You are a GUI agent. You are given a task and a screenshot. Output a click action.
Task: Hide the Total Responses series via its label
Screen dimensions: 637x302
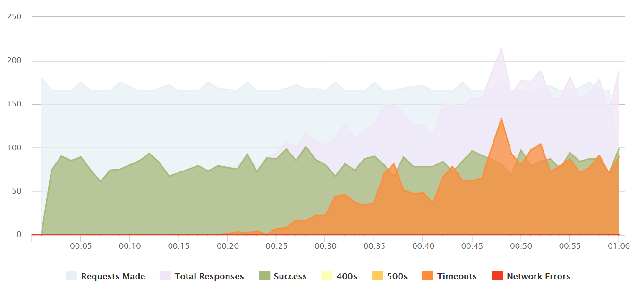point(209,277)
